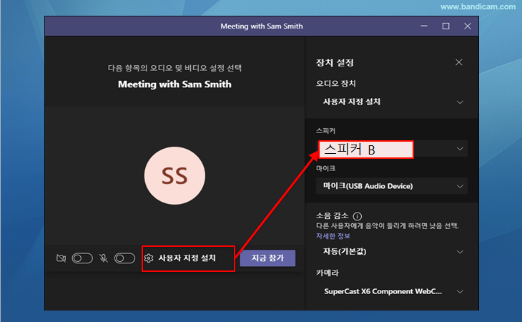Open the 자세한 정보 link
This screenshot has height=322, width=522.
click(x=333, y=236)
